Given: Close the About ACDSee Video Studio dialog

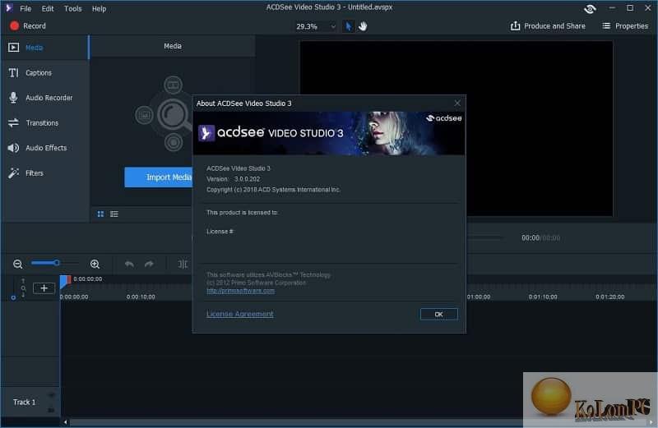Looking at the screenshot, I should [x=457, y=104].
